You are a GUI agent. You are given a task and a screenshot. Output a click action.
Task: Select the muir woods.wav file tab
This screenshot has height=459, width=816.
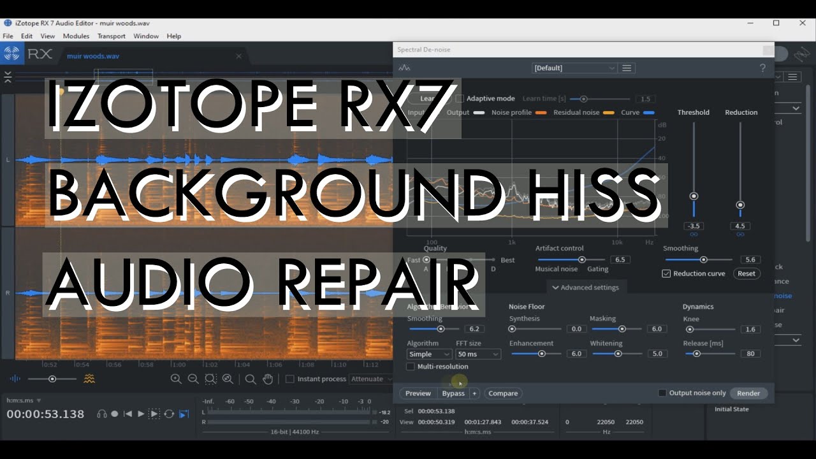pyautogui.click(x=93, y=56)
